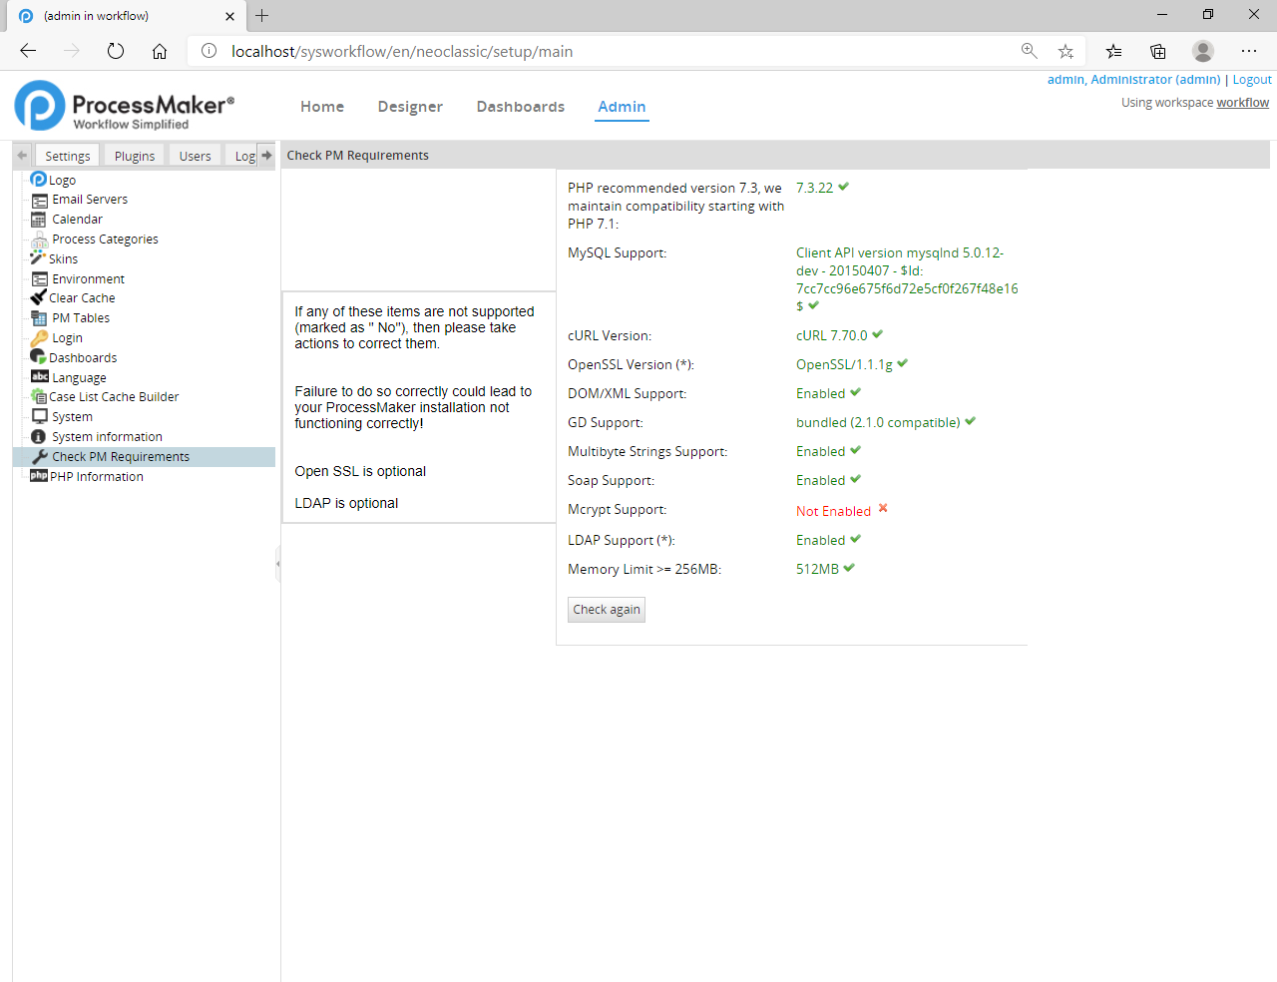The image size is (1277, 982).
Task: Open the Dashboards top menu
Action: (521, 107)
